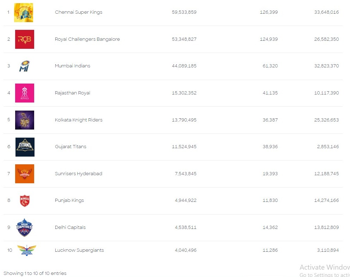Click the Lucknow Supergiants logo
The width and height of the screenshot is (350, 277).
point(26,250)
